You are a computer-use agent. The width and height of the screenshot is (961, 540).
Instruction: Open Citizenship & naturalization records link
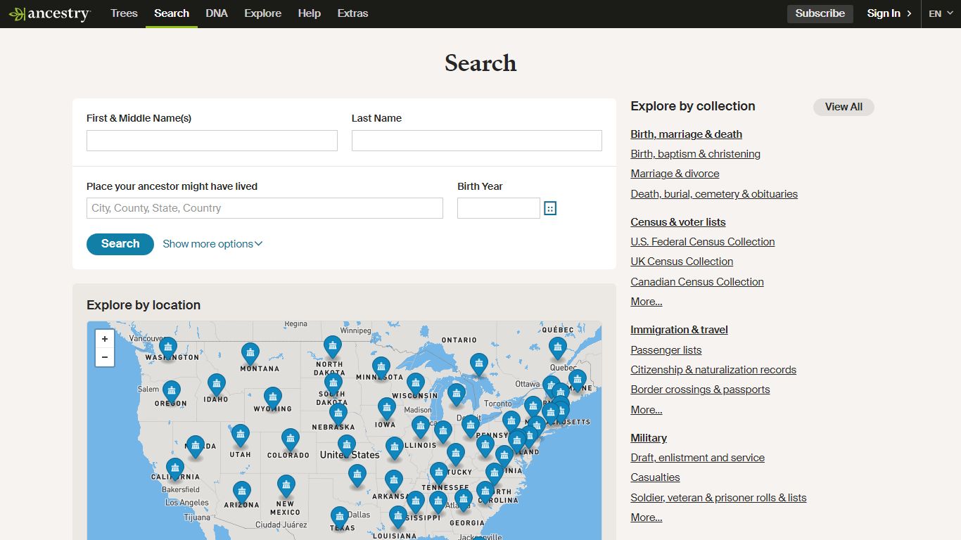[x=713, y=370]
